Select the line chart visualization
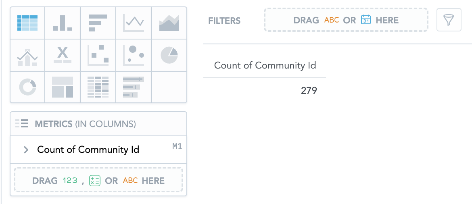The height and width of the screenshot is (204, 472). pos(134,23)
